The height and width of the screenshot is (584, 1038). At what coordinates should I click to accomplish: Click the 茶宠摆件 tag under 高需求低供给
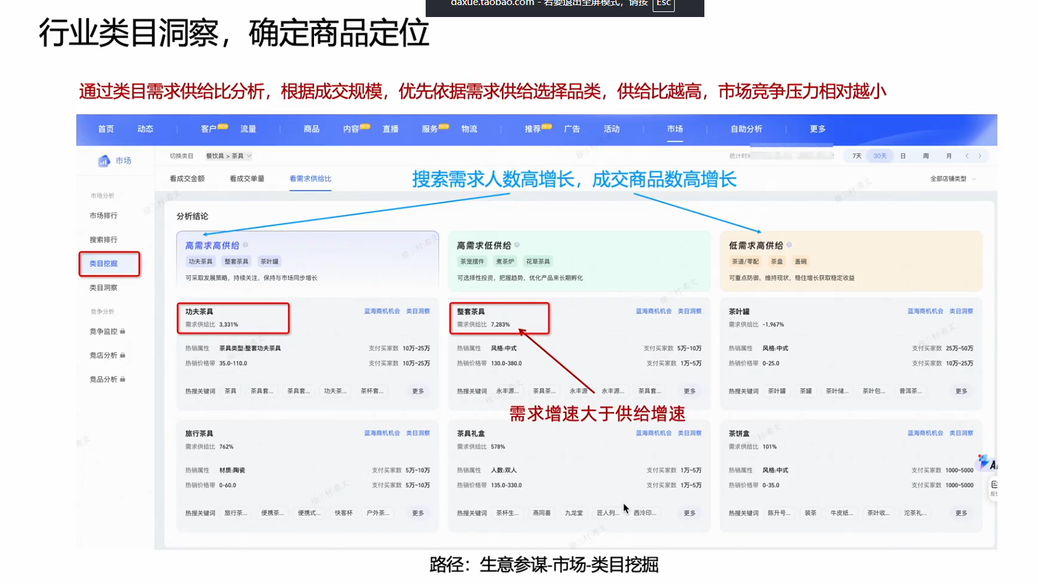(x=472, y=261)
